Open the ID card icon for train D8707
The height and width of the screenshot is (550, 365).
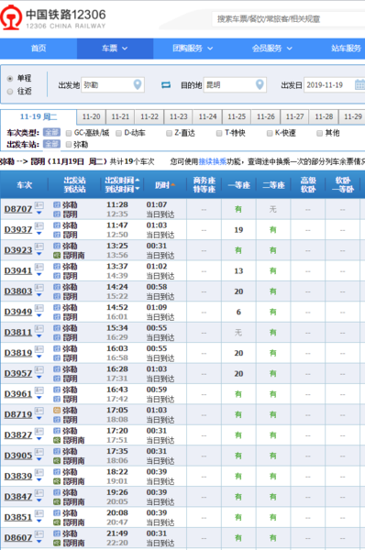(x=39, y=205)
